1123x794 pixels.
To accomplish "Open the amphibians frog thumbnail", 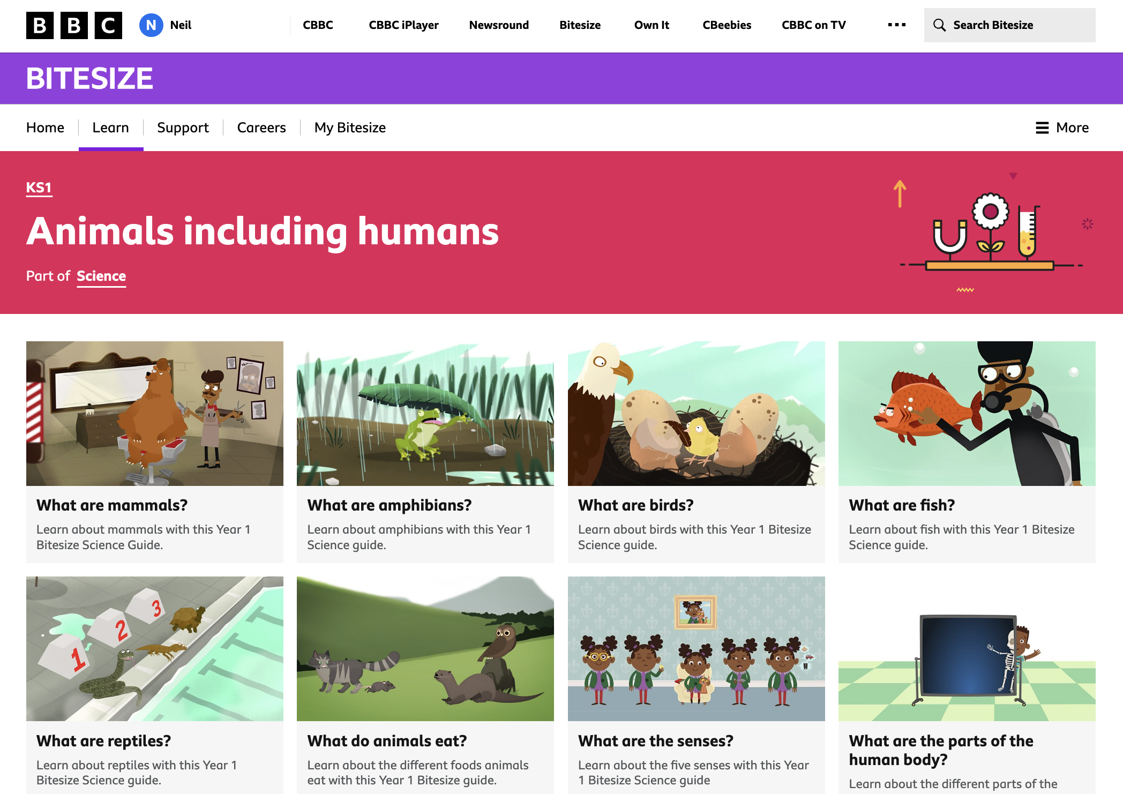I will (x=425, y=414).
